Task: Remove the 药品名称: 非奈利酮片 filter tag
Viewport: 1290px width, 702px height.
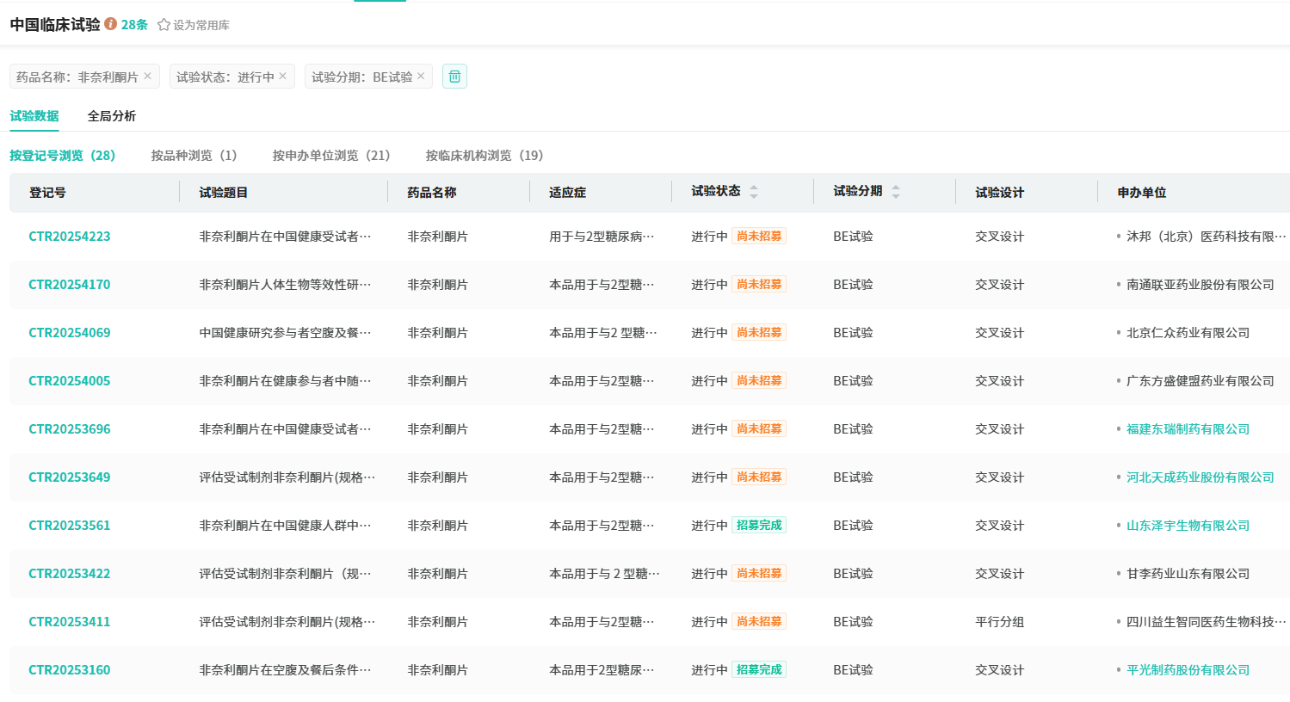Action: [x=148, y=77]
